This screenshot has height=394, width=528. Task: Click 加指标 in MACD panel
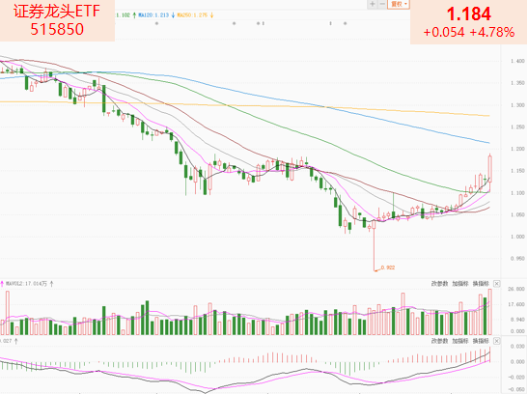pyautogui.click(x=460, y=341)
